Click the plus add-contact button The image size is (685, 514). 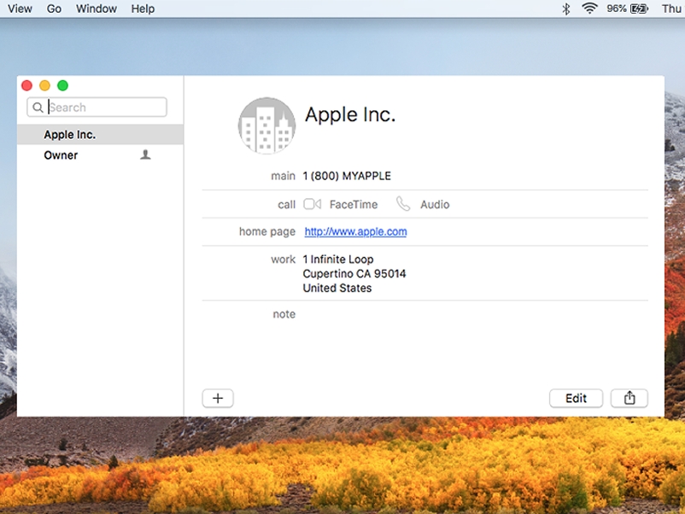[x=218, y=398]
